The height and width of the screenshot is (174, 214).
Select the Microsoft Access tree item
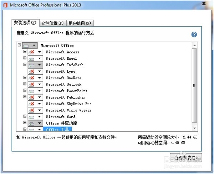coord(63,52)
